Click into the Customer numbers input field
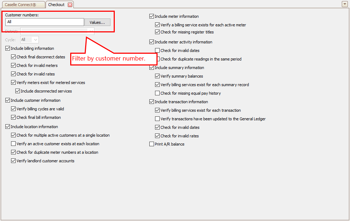The width and height of the screenshot is (350, 221). 45,22
